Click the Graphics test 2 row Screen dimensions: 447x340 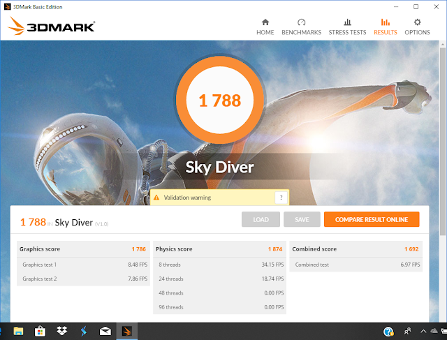coord(83,279)
